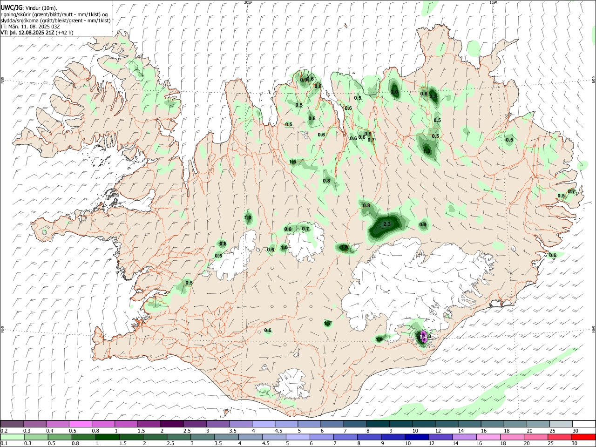Click the bright red 30+ rain swatch
Image resolution: width=596 pixels, height=447 pixels.
pos(583,437)
